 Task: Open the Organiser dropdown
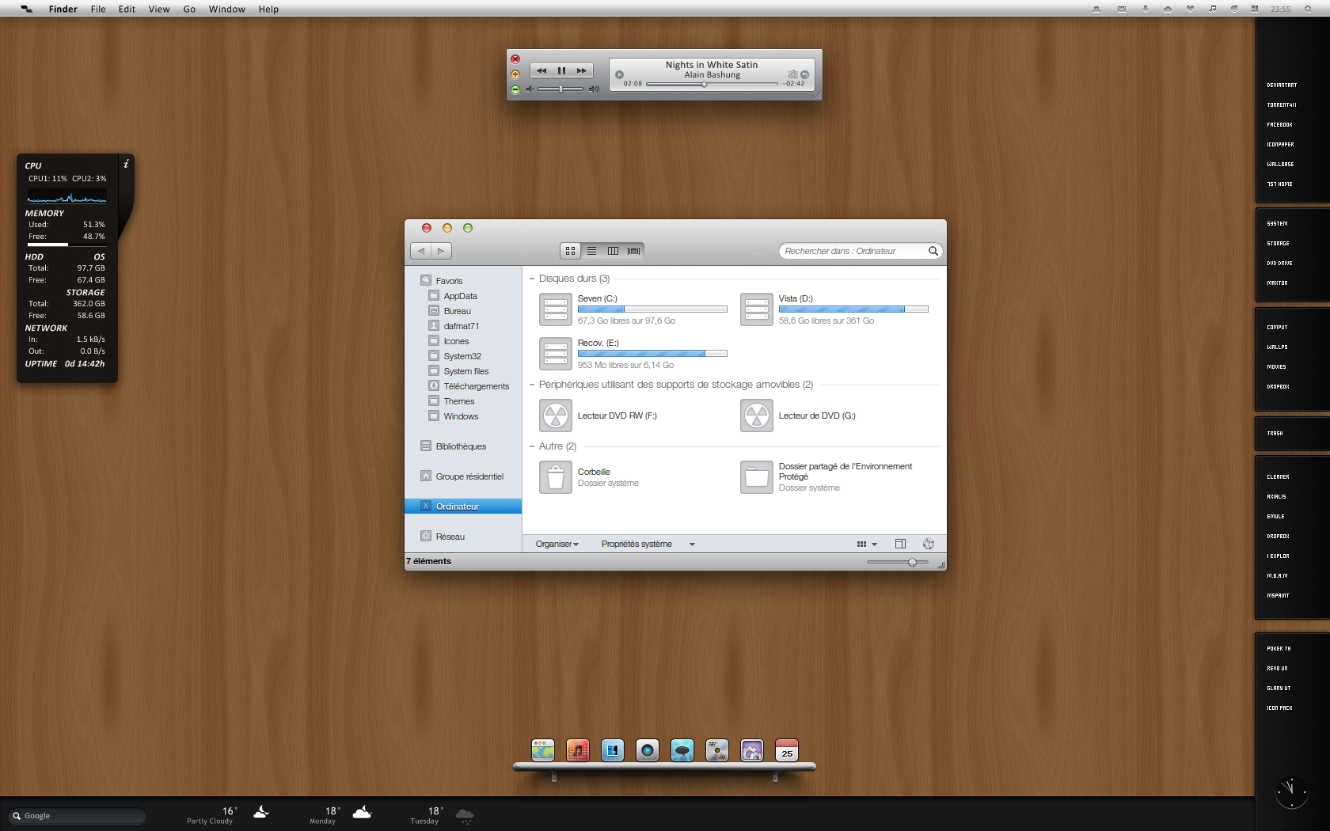[x=557, y=544]
